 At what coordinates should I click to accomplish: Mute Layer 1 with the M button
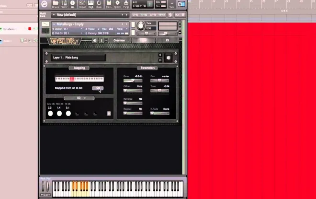(160, 60)
